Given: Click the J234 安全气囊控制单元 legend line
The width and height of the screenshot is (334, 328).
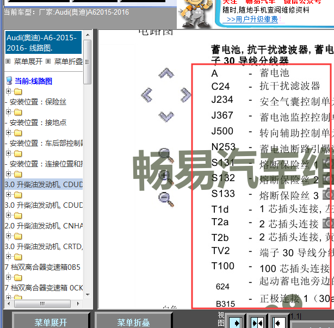Looking at the screenshot, I should pyautogui.click(x=272, y=100).
